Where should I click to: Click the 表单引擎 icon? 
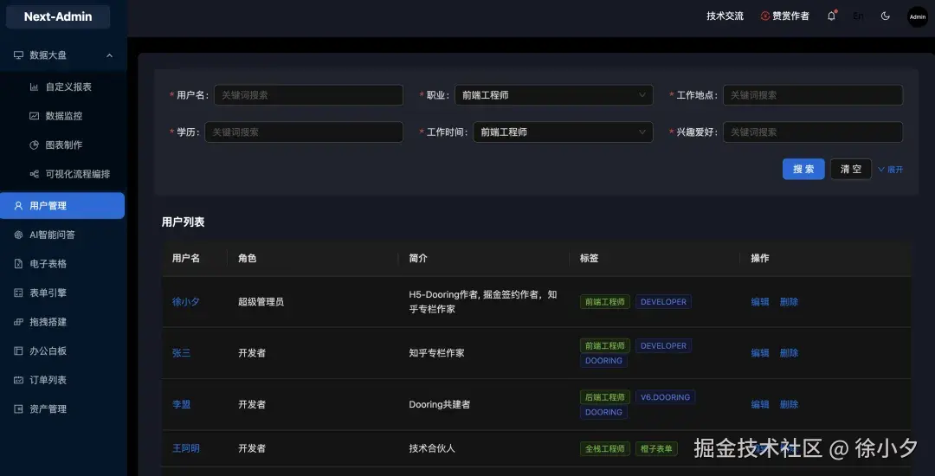click(18, 293)
